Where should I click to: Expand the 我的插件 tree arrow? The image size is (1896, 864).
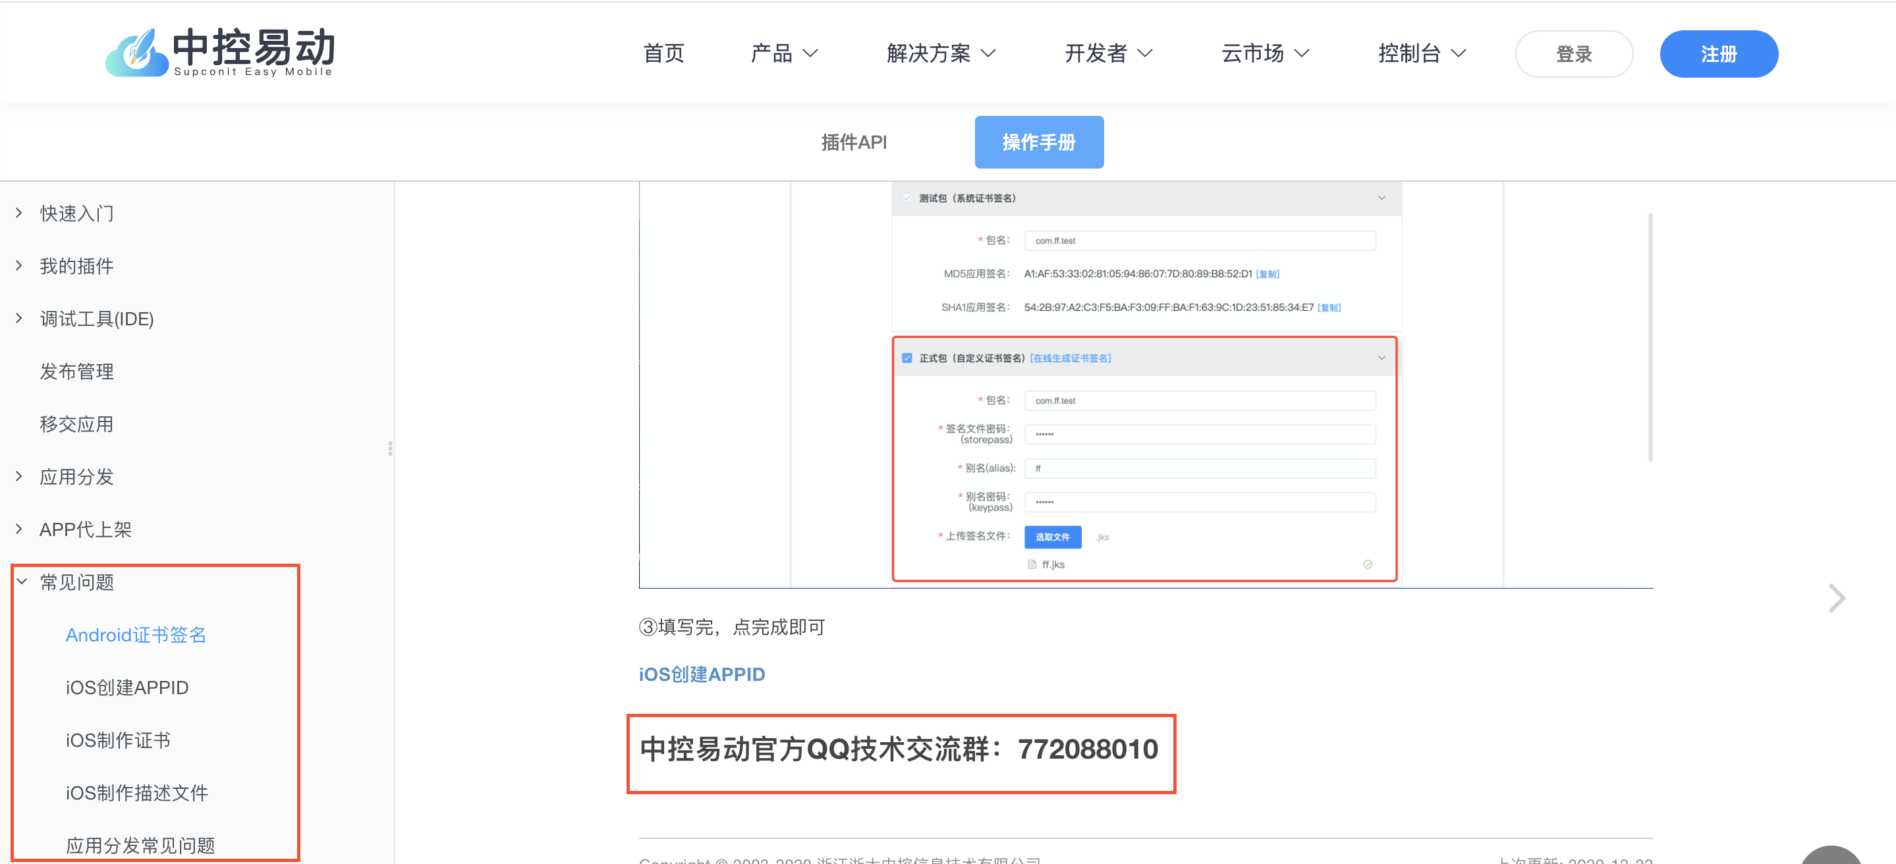tap(19, 265)
